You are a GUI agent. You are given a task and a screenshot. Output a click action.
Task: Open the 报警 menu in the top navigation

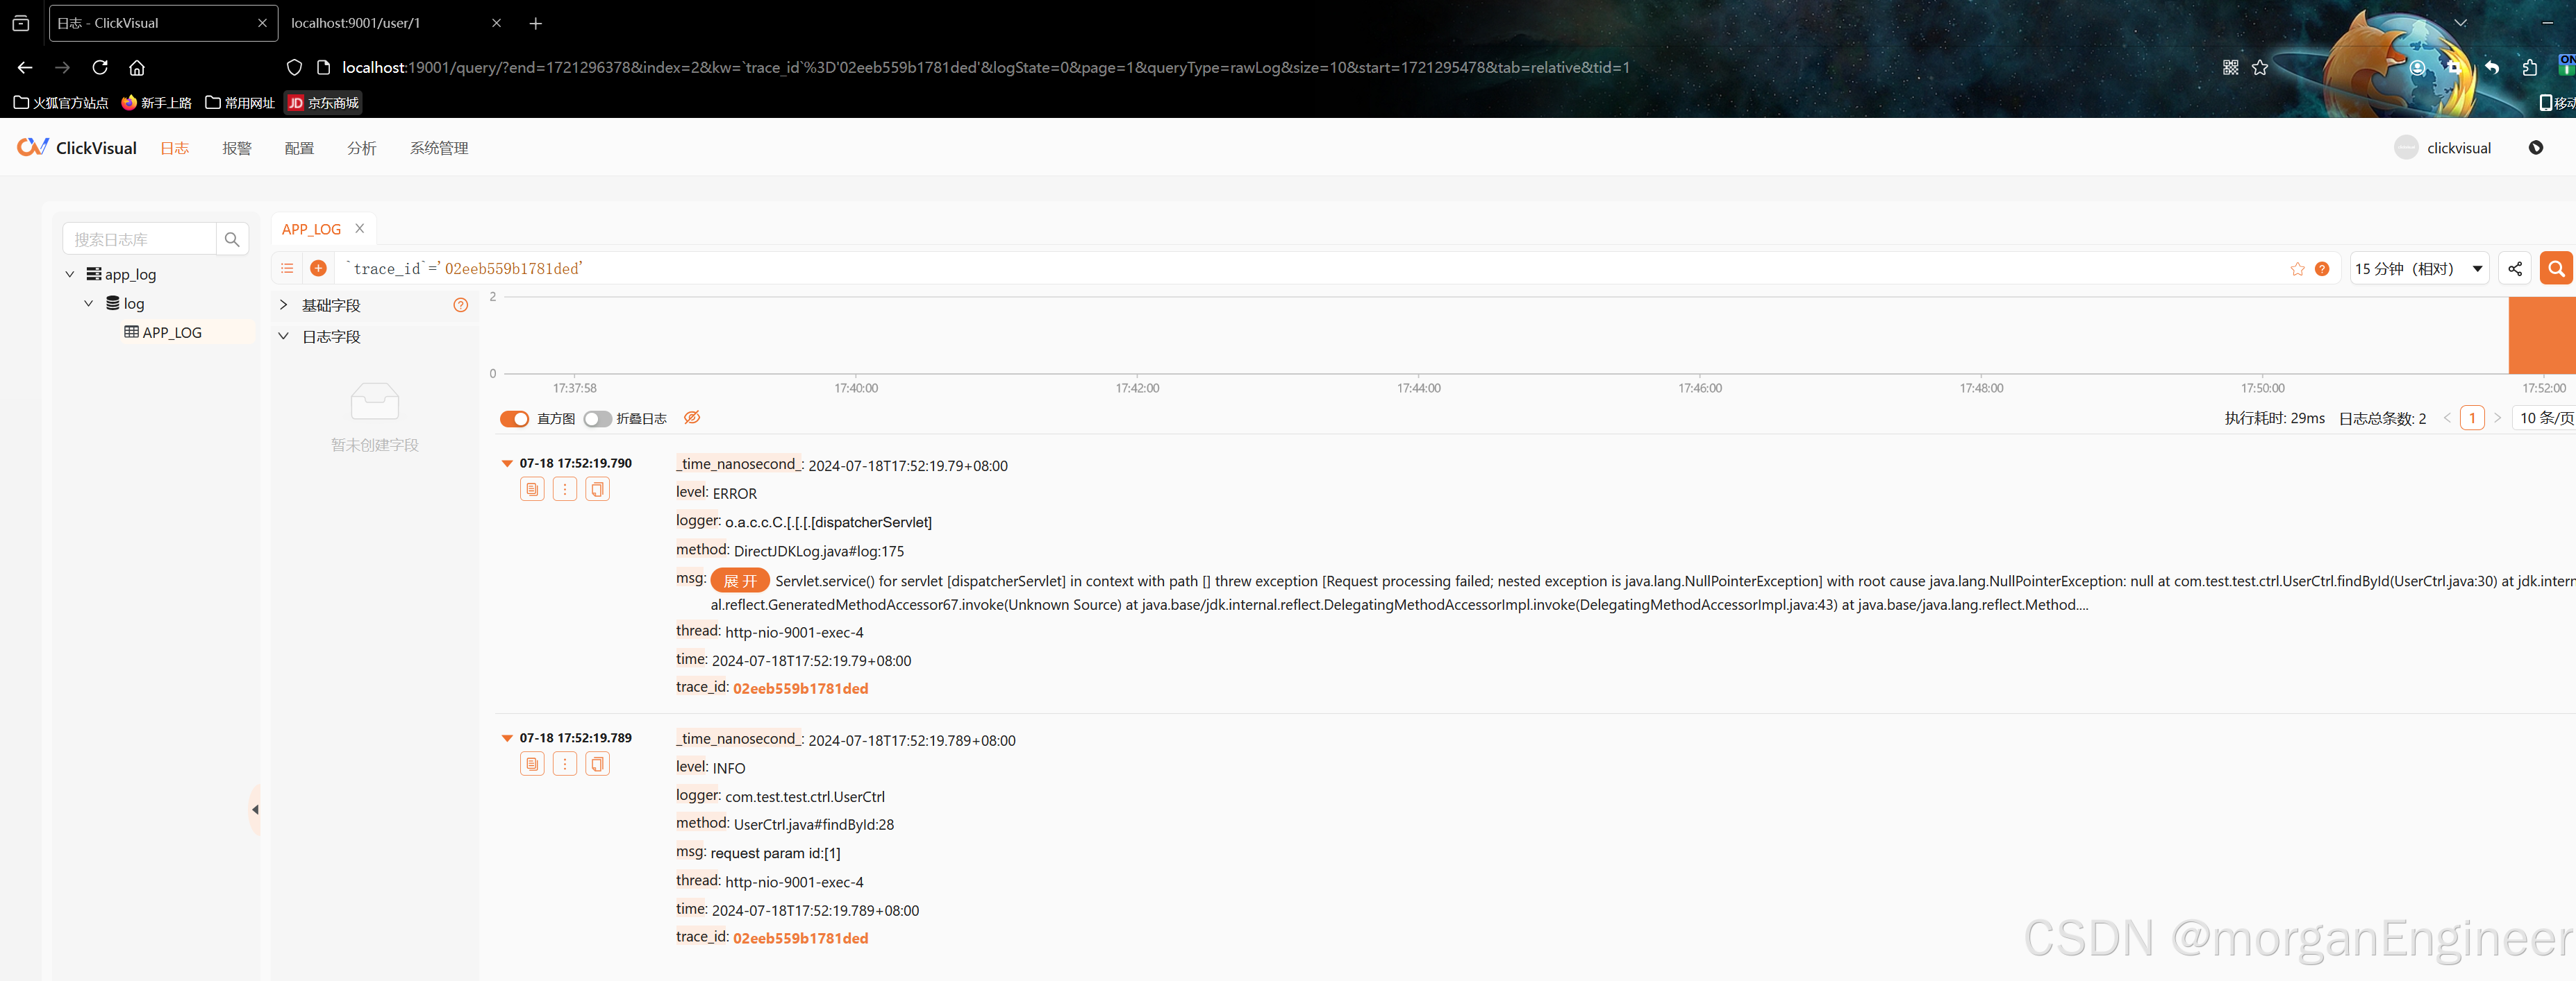point(237,148)
